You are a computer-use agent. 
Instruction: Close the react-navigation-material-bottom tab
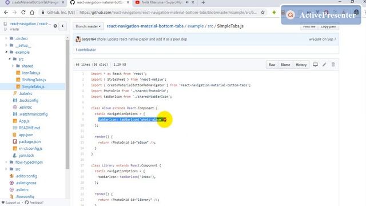[x=128, y=2]
